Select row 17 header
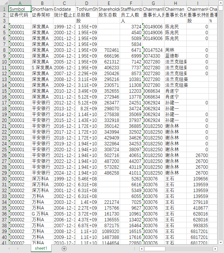Image resolution: width=224 pixels, height=253 pixels. click(4, 102)
